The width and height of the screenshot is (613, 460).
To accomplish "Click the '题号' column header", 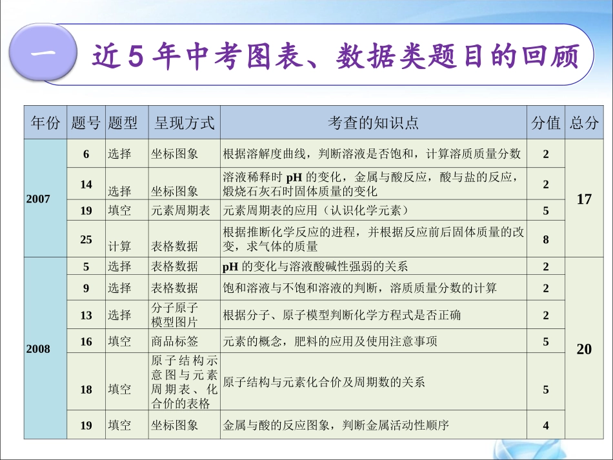I will tap(86, 123).
